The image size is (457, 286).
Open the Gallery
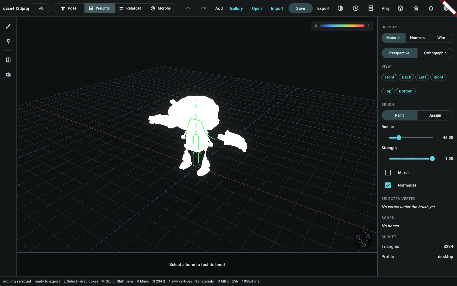click(x=236, y=8)
